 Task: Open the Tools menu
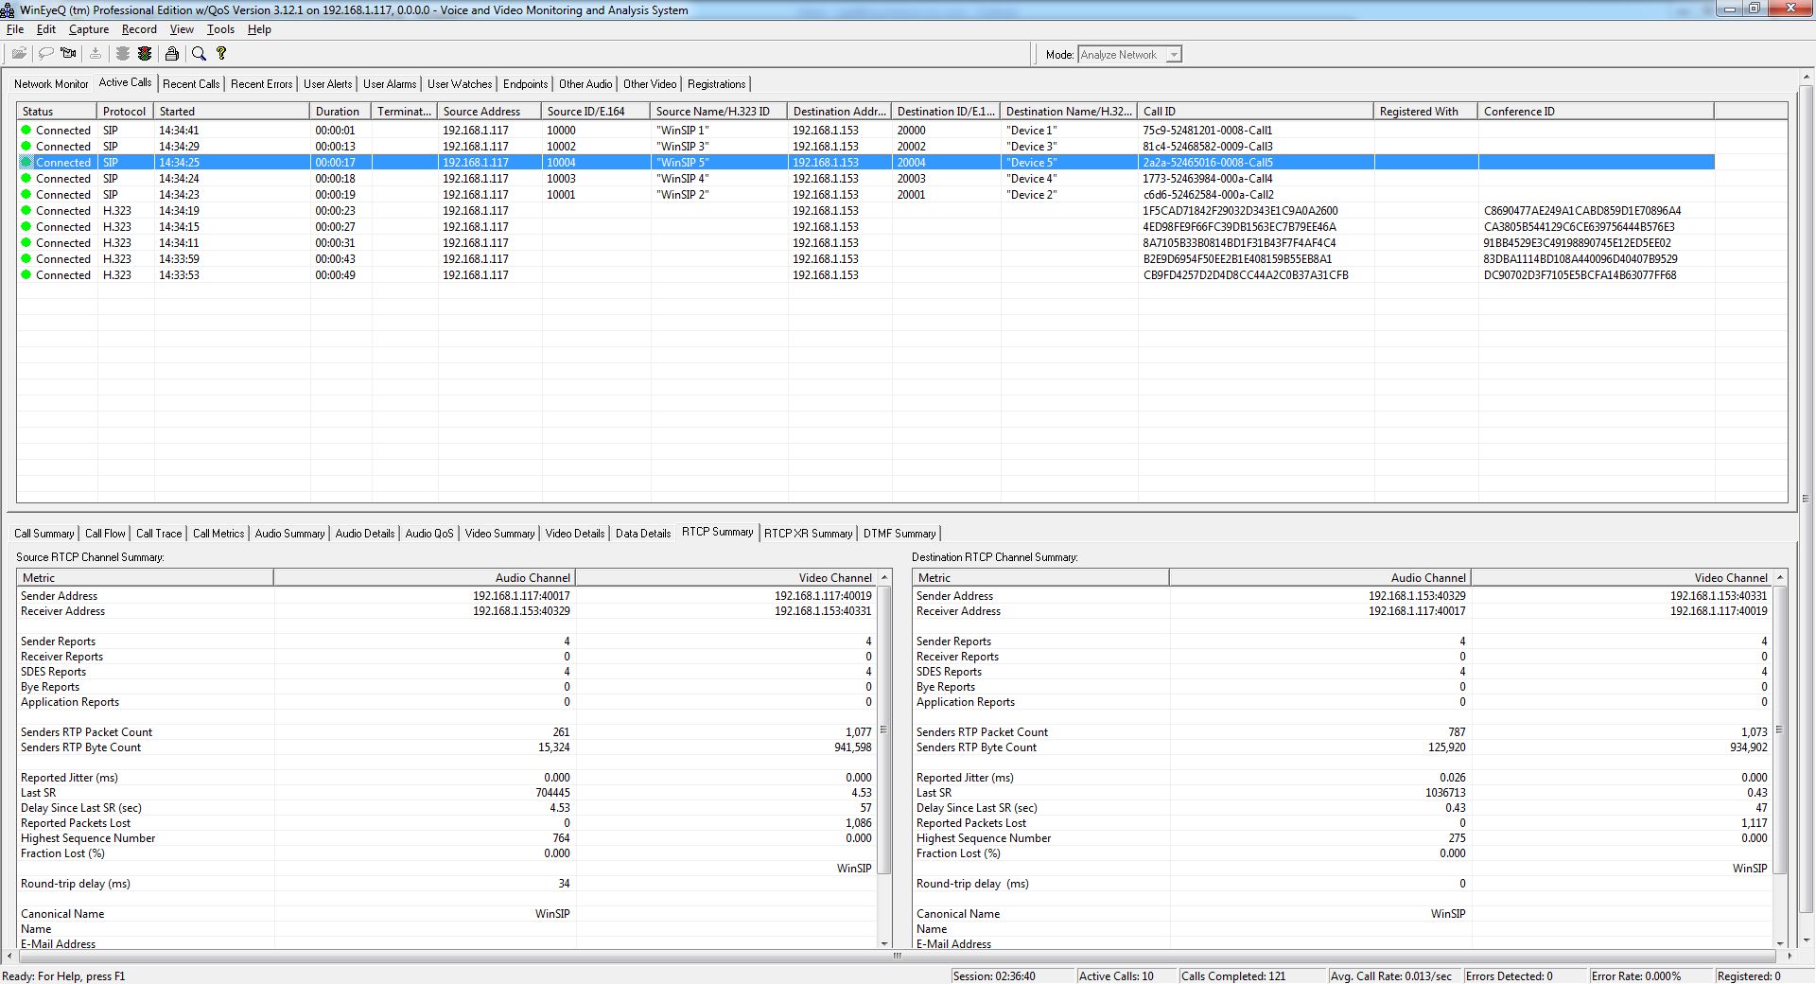pyautogui.click(x=220, y=29)
